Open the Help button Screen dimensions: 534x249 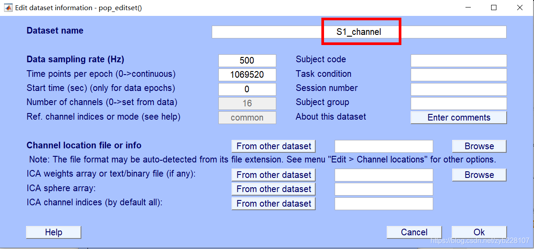coord(53,232)
